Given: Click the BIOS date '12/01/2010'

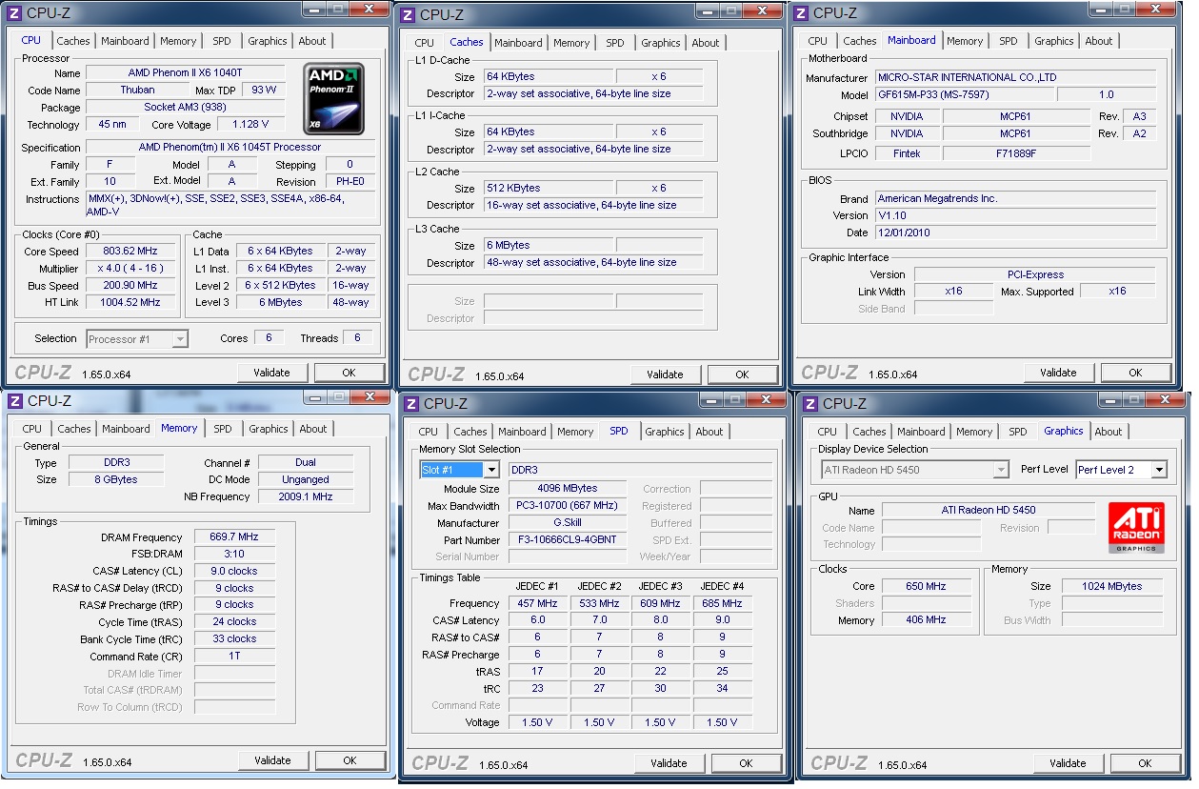Looking at the screenshot, I should 1016,233.
